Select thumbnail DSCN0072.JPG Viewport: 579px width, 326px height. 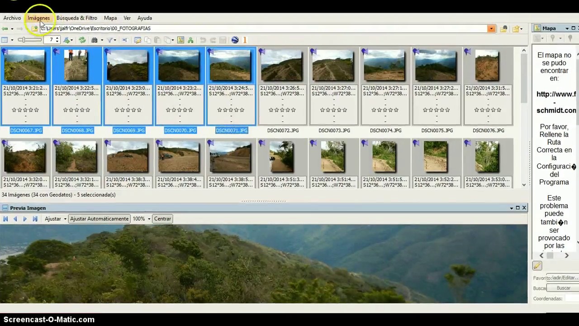pyautogui.click(x=282, y=66)
